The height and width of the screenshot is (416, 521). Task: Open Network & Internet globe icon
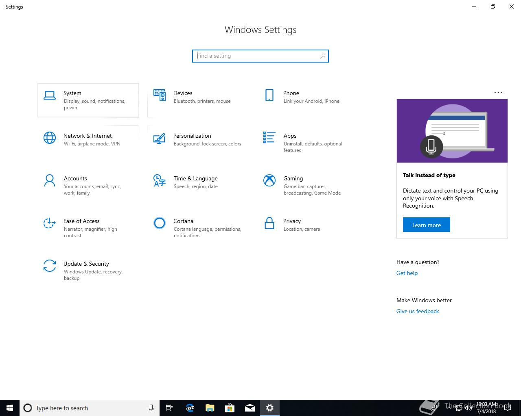click(x=50, y=138)
